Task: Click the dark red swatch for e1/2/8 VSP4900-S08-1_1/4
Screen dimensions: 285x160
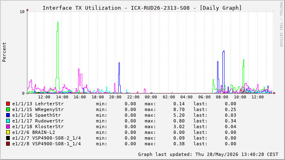Action: point(8,144)
